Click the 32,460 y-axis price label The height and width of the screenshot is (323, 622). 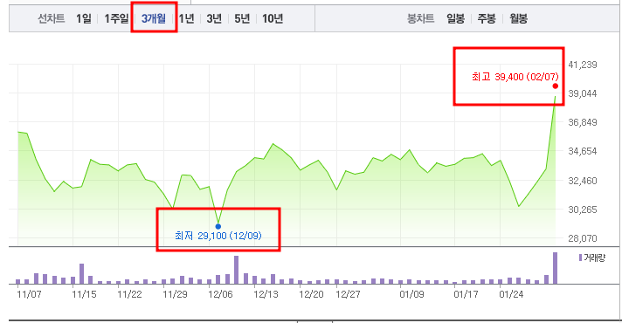(x=583, y=181)
